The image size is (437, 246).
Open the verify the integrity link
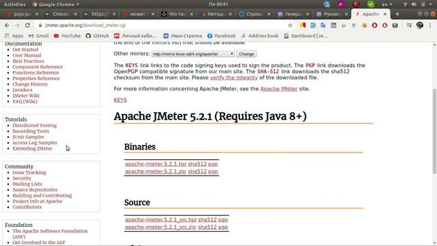pyautogui.click(x=234, y=77)
